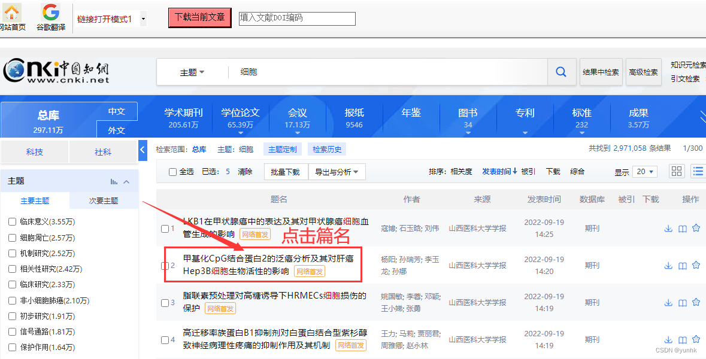Read row 4 article online
The image size is (706, 359).
click(682, 340)
